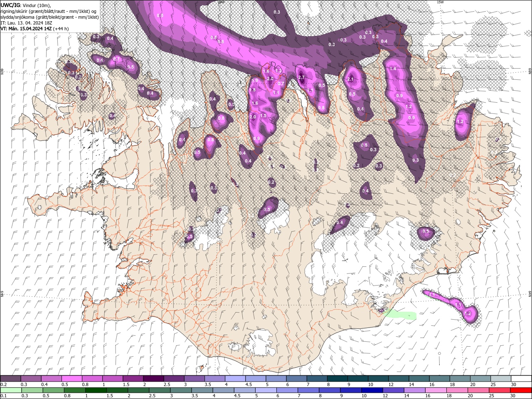
Task: Click the '0.2' label in the snow legend row
Action: (4, 384)
